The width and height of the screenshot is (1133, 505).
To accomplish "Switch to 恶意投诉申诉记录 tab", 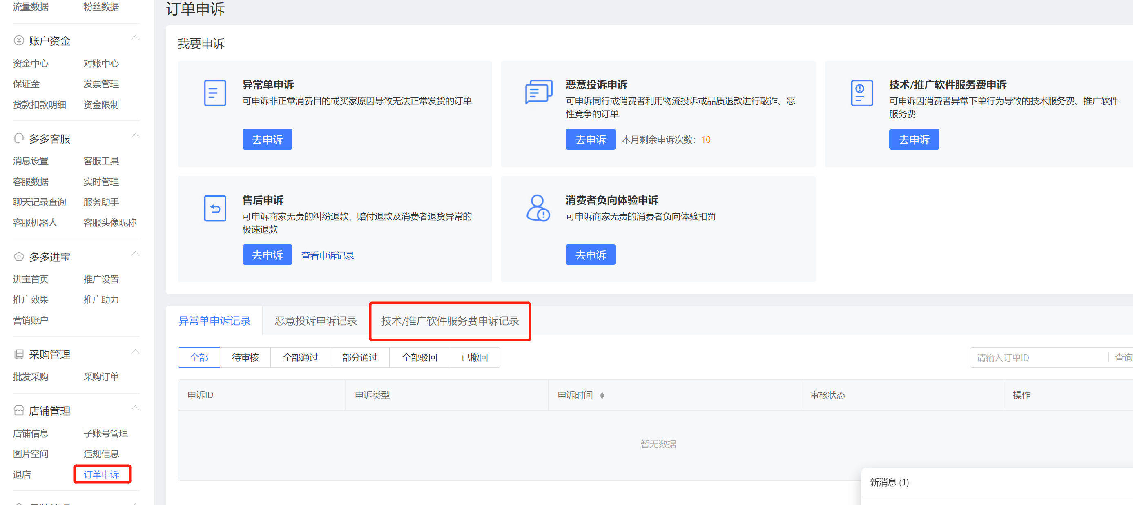I will pyautogui.click(x=315, y=321).
